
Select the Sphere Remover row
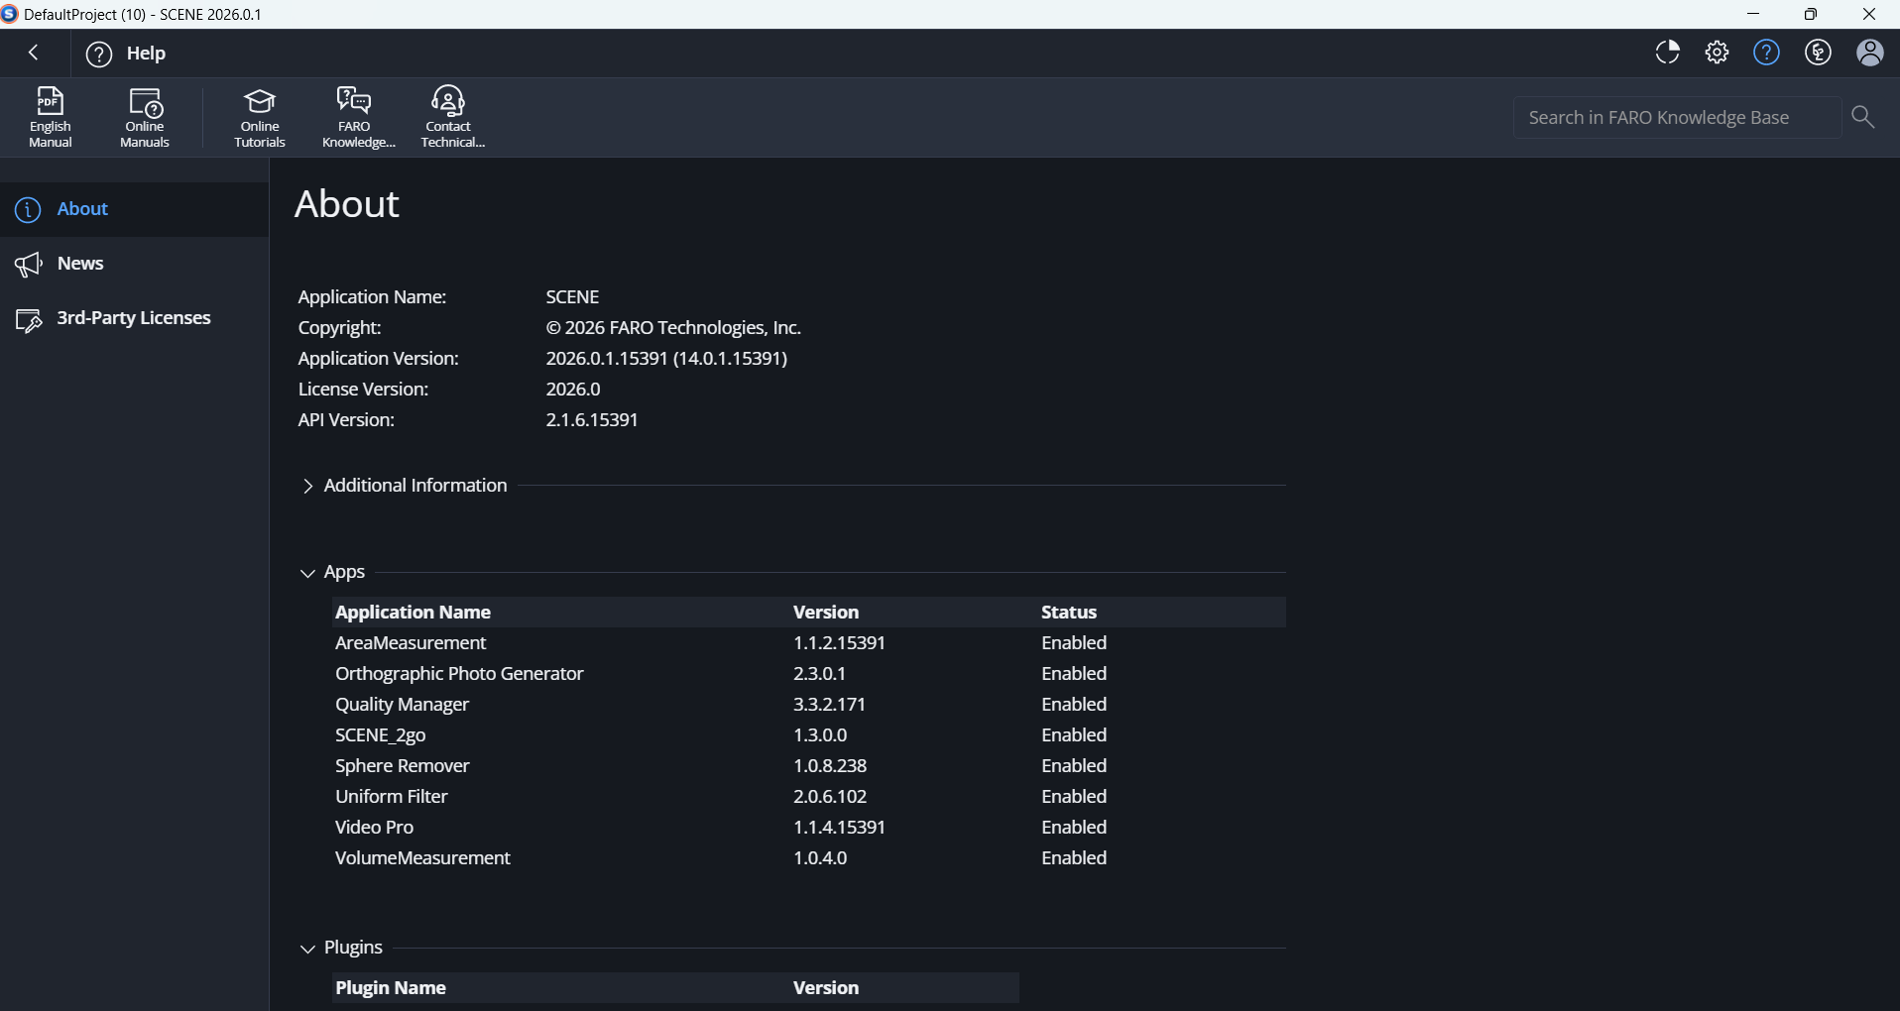pyautogui.click(x=809, y=766)
